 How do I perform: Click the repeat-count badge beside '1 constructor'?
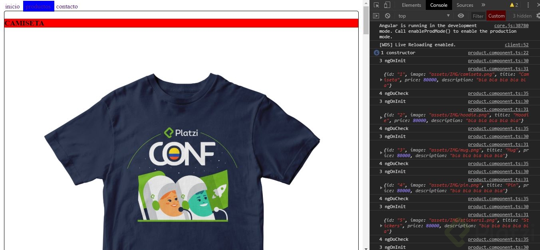[376, 53]
